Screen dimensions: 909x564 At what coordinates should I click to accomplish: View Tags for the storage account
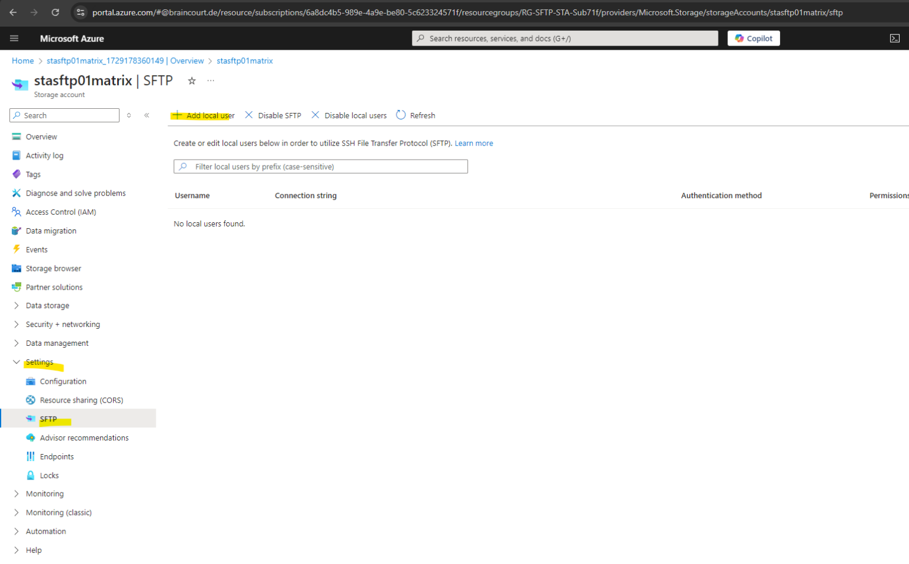coord(34,174)
